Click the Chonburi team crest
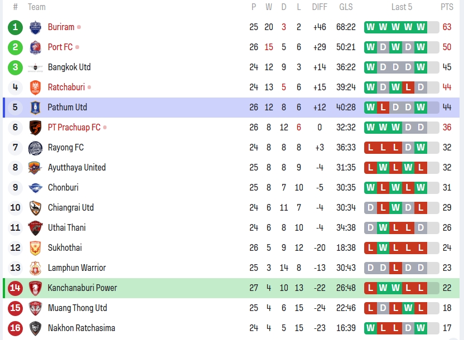This screenshot has height=340, width=464. (35, 188)
